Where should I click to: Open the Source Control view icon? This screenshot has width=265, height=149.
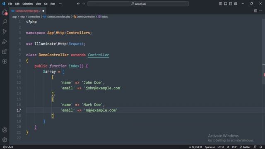(5, 31)
